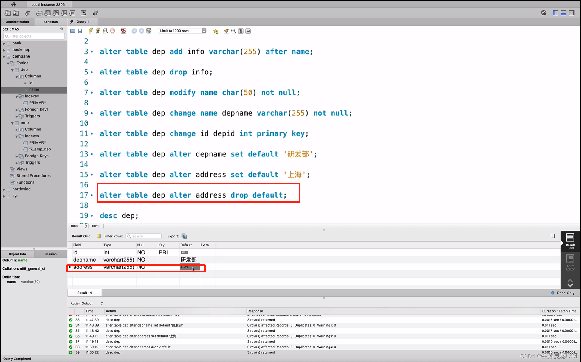581x362 pixels.
Task: Toggle the right secondary sidebar
Action: [x=572, y=13]
